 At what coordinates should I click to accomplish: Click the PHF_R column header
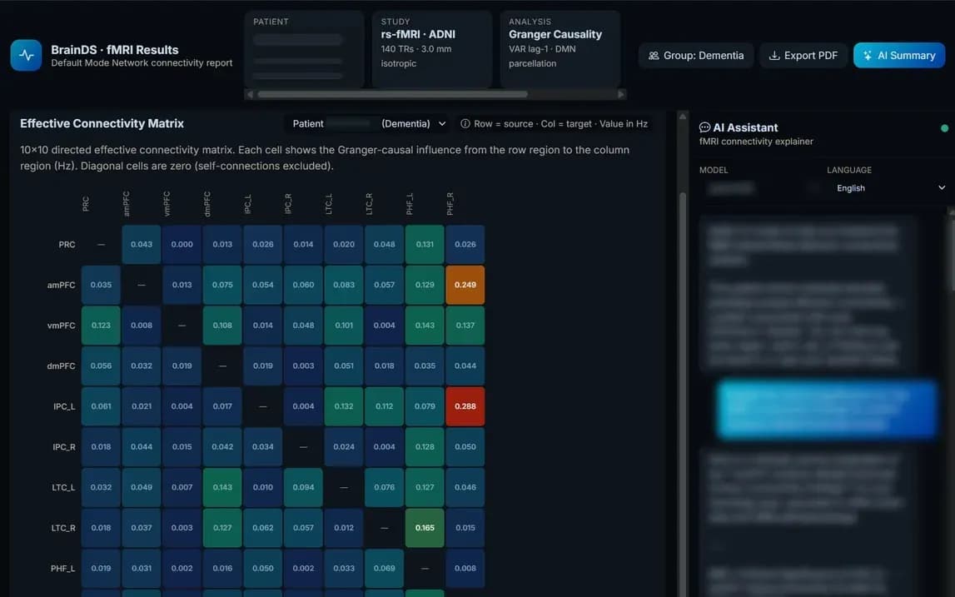pos(450,203)
